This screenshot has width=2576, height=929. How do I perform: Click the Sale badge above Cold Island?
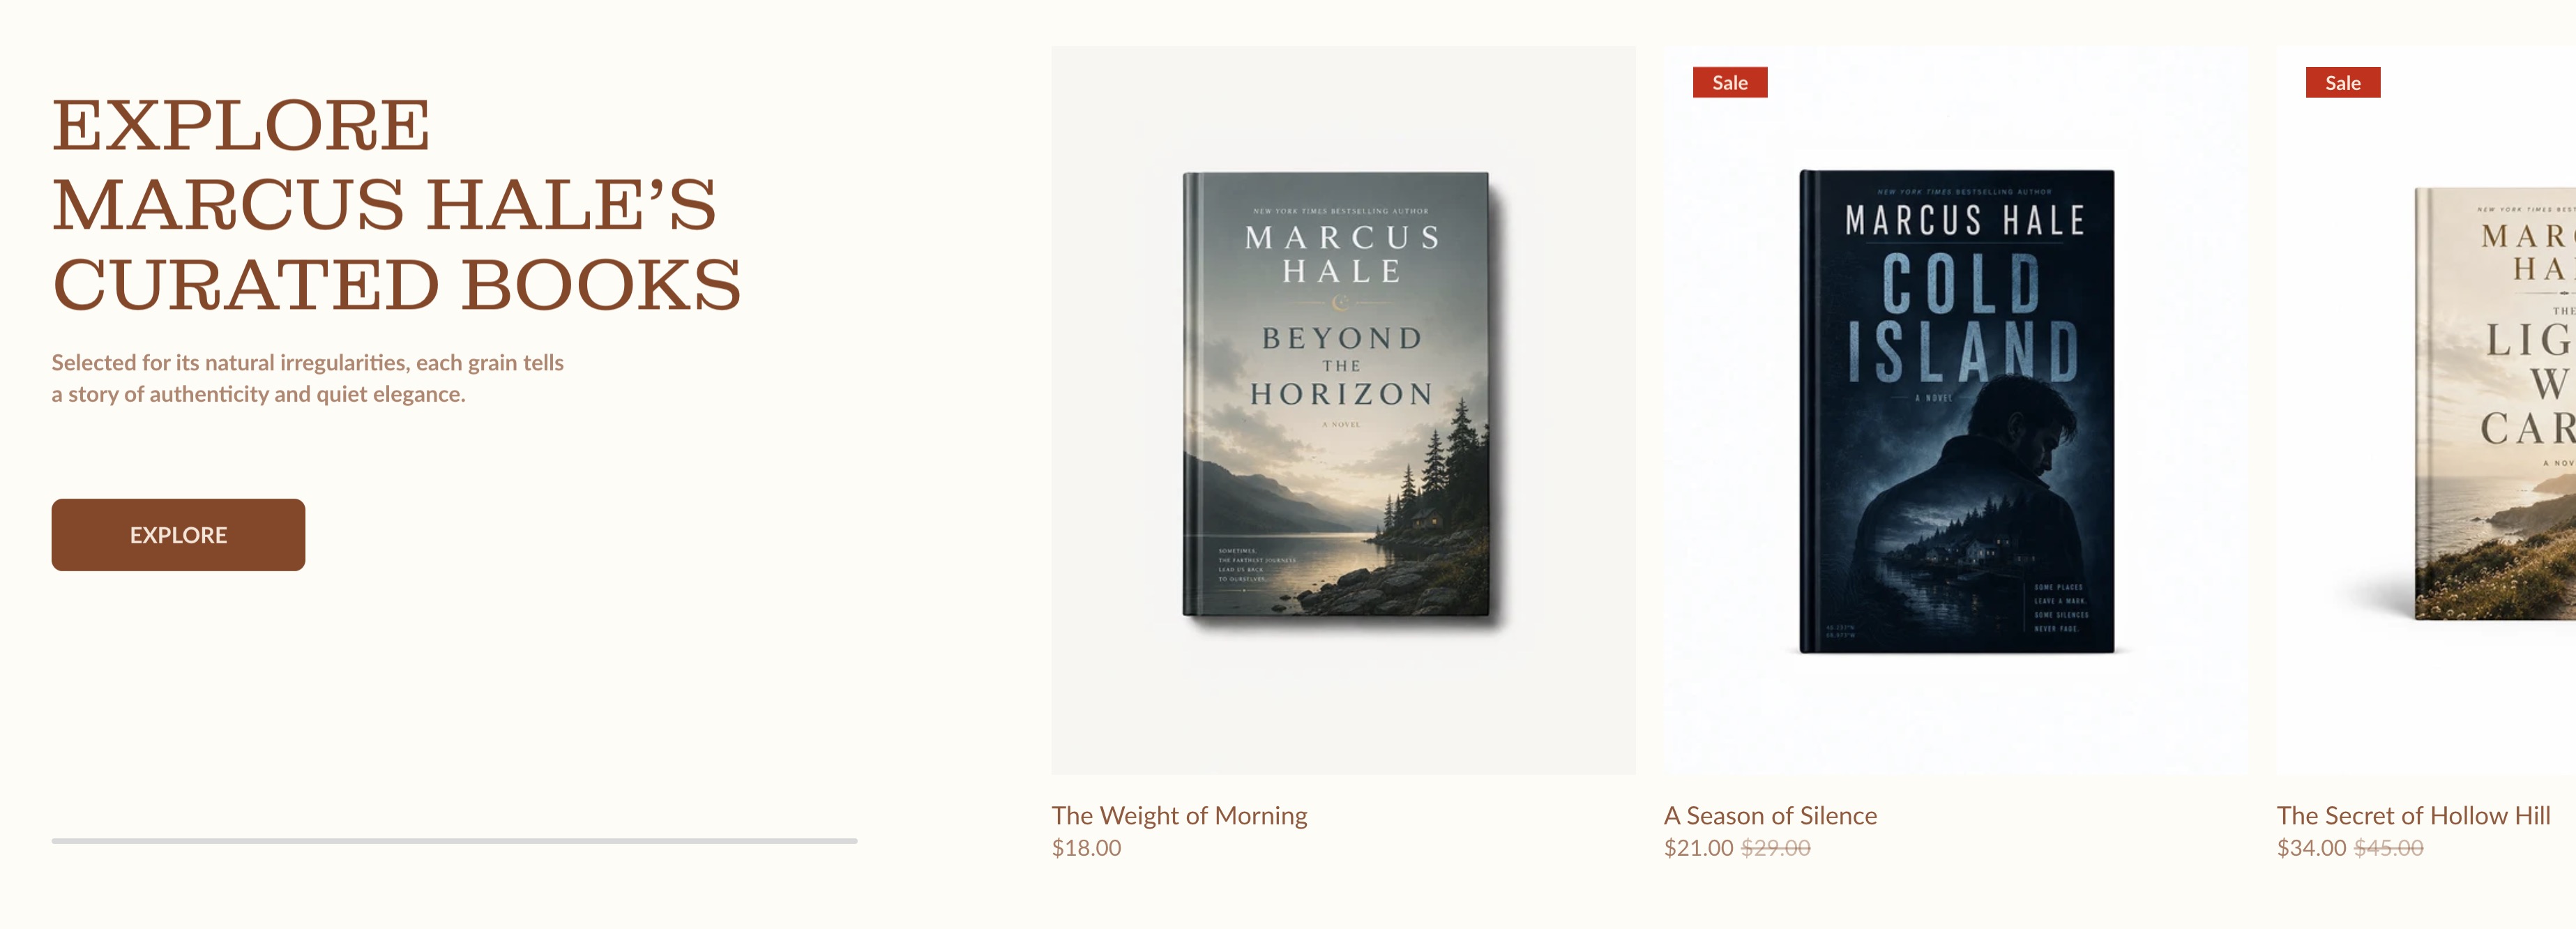1730,82
